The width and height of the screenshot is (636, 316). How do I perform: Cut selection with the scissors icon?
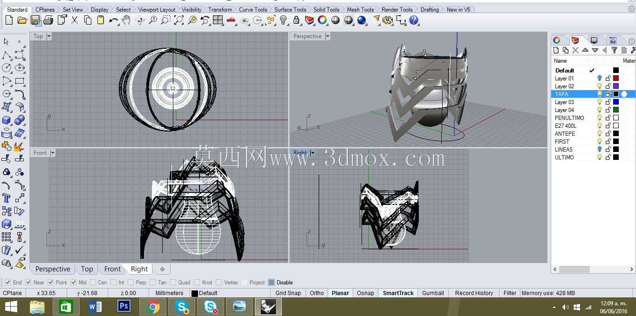(x=75, y=20)
